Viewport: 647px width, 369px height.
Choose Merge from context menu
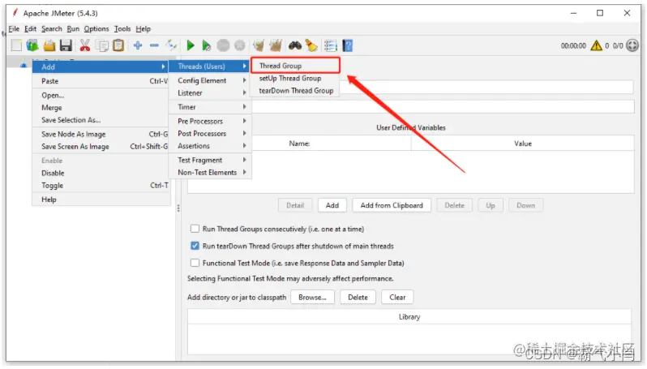pos(101,108)
